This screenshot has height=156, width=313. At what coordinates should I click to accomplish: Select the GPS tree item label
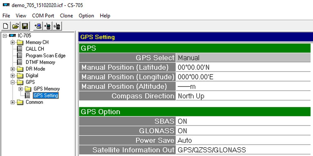click(30, 82)
